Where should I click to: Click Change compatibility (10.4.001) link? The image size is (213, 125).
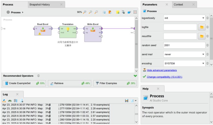click(x=164, y=77)
